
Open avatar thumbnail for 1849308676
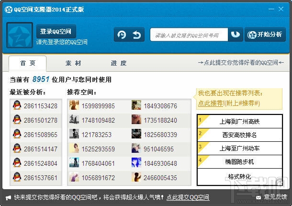(136, 105)
